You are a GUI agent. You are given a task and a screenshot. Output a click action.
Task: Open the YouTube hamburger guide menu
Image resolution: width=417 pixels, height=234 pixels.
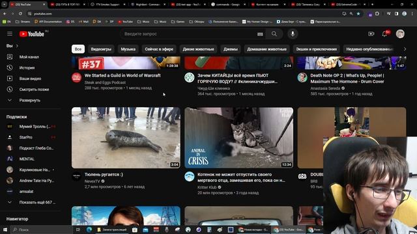click(x=10, y=34)
